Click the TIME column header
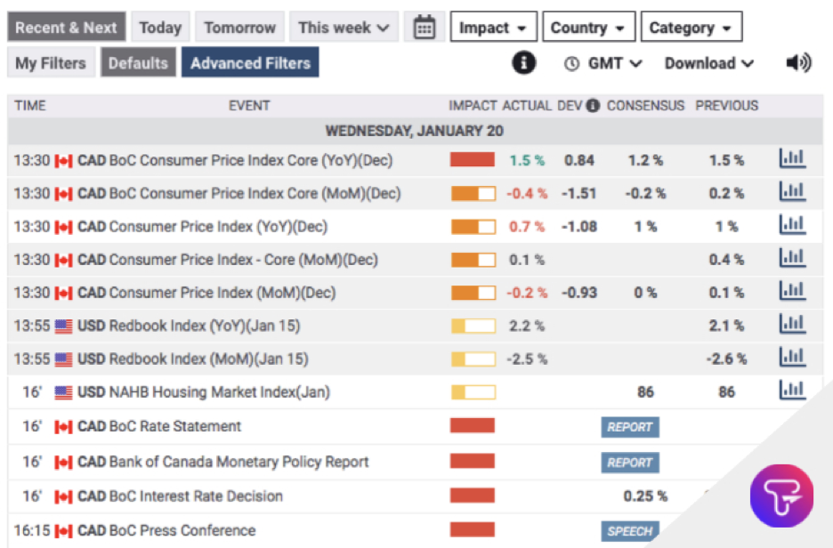The width and height of the screenshot is (833, 548). [x=30, y=106]
